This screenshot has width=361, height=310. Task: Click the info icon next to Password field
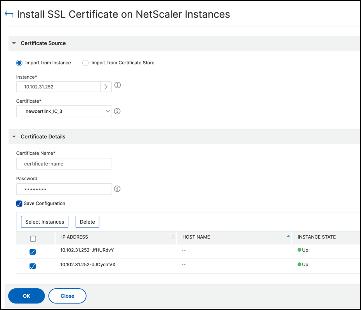coord(118,189)
